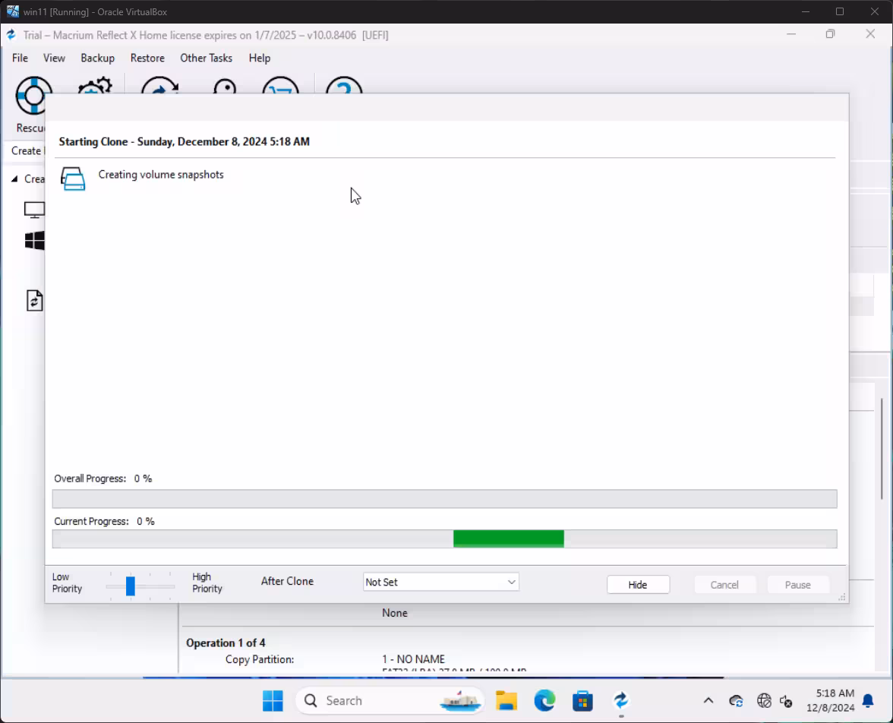Screen dimensions: 893x723
Task: Click the Create tab in main window
Action: [x=27, y=151]
